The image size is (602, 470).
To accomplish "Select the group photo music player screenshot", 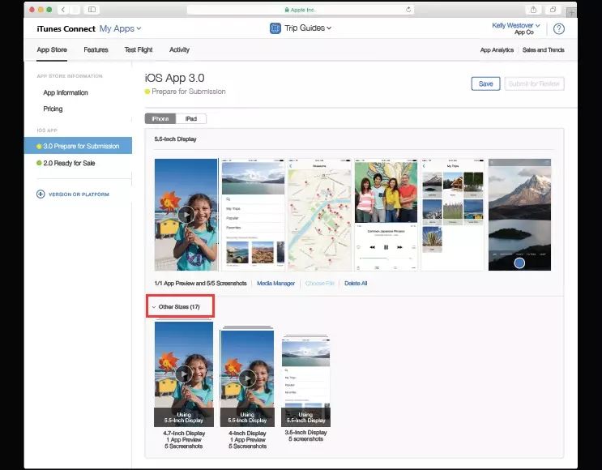I will coord(386,215).
